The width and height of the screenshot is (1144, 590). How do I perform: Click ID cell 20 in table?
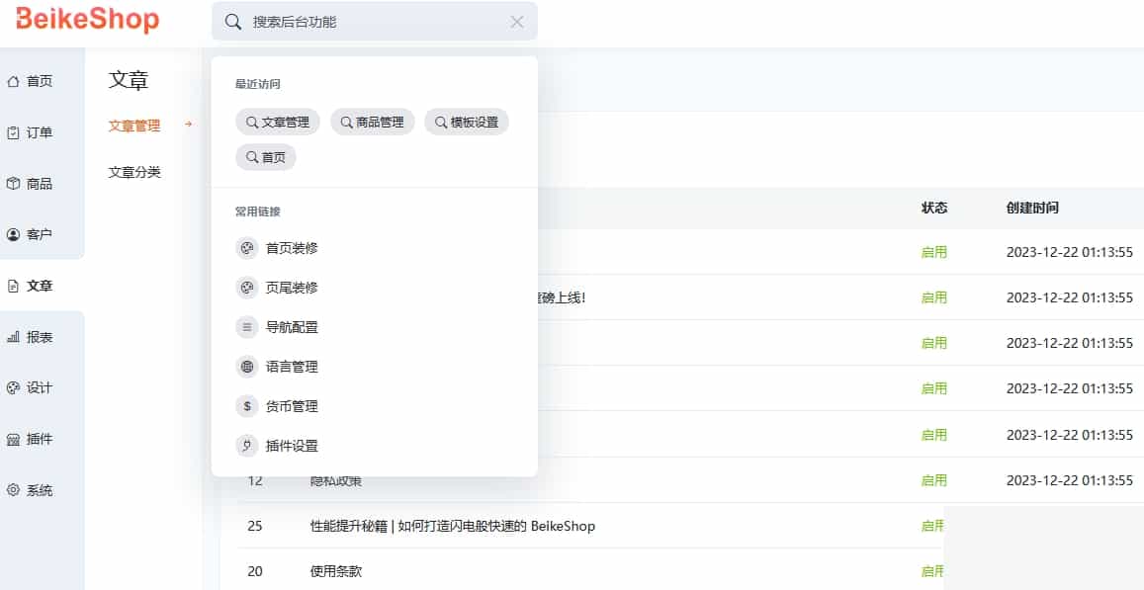click(x=255, y=571)
